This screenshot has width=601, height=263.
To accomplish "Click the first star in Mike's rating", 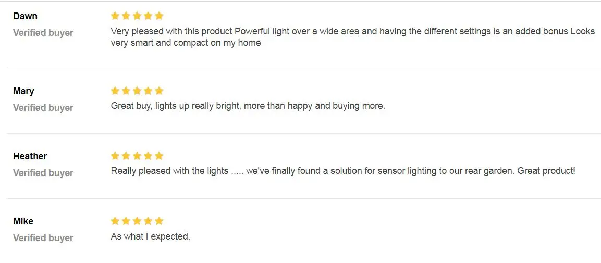I will [x=115, y=221].
